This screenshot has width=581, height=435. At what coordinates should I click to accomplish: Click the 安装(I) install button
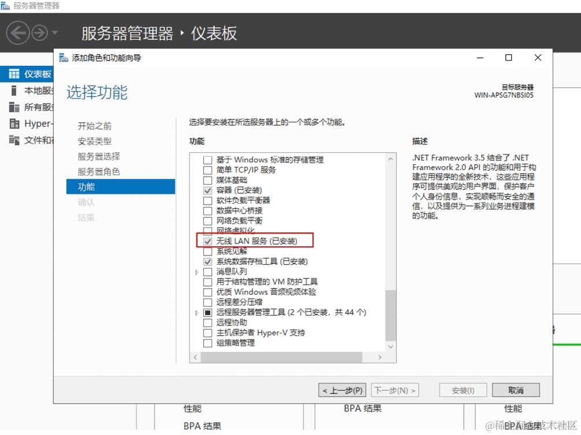pyautogui.click(x=463, y=390)
